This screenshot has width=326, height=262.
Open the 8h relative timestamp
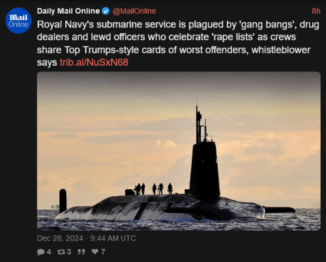(316, 11)
